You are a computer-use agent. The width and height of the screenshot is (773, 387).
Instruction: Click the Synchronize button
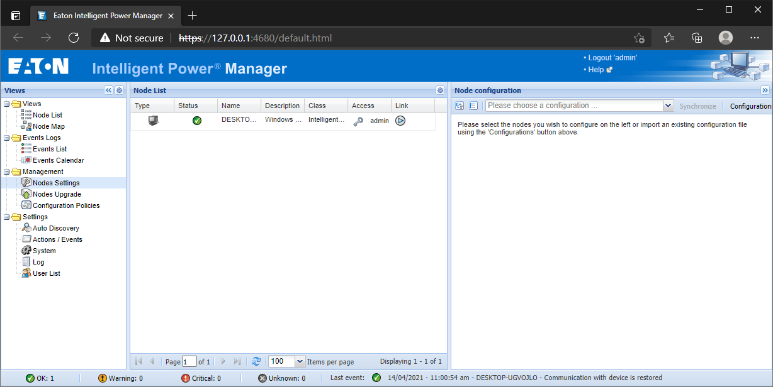697,106
